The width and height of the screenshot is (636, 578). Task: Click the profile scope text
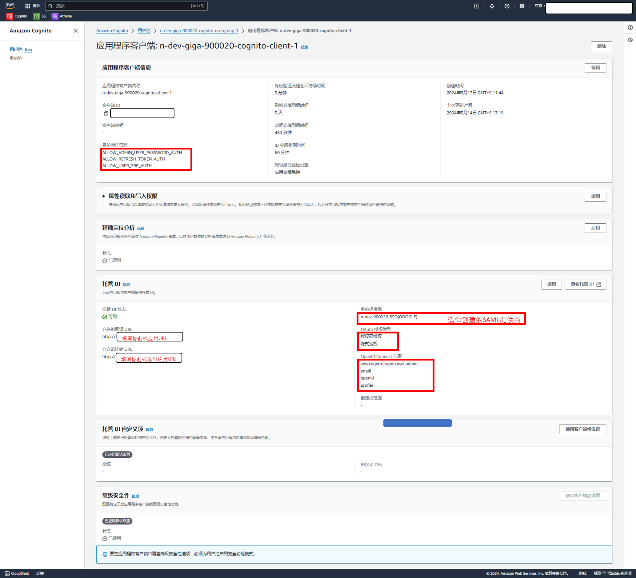click(x=367, y=385)
